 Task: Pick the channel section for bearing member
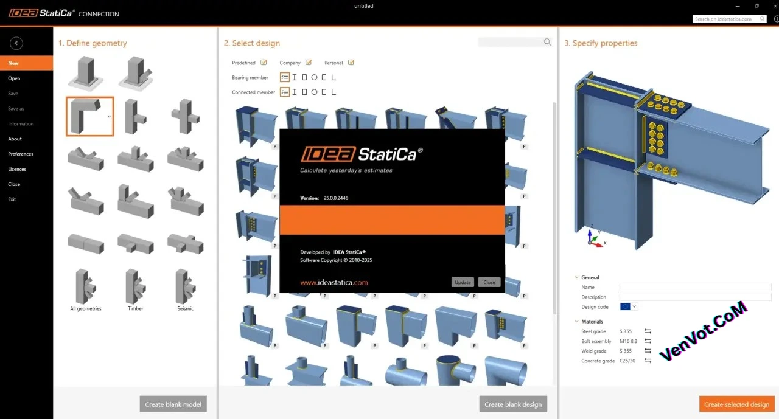[324, 77]
